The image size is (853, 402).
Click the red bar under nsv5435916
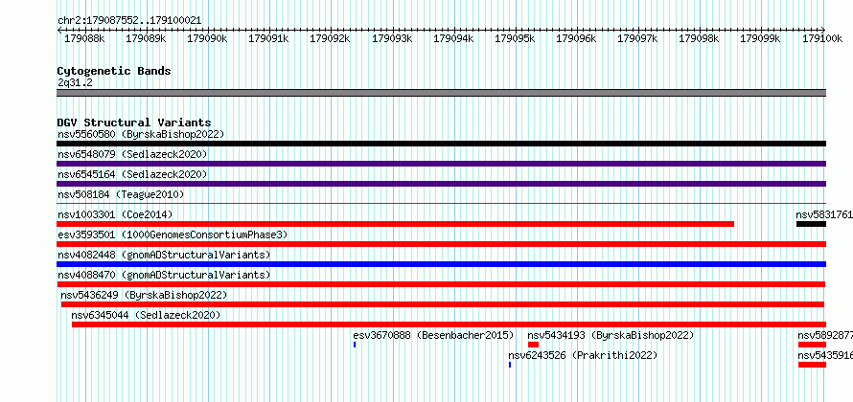[x=812, y=365]
